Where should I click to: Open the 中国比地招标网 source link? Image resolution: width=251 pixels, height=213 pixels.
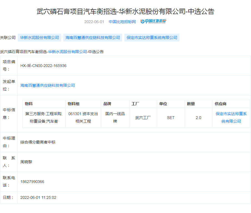coord(122,22)
